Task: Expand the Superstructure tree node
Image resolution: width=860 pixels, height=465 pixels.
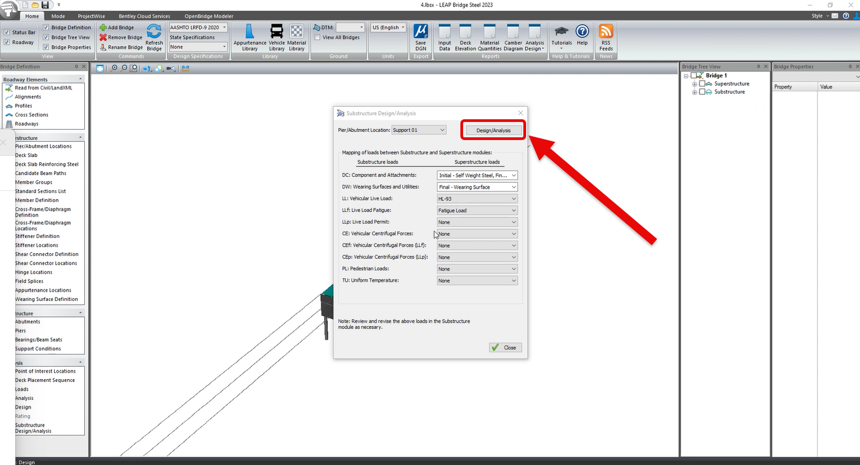Action: click(695, 84)
